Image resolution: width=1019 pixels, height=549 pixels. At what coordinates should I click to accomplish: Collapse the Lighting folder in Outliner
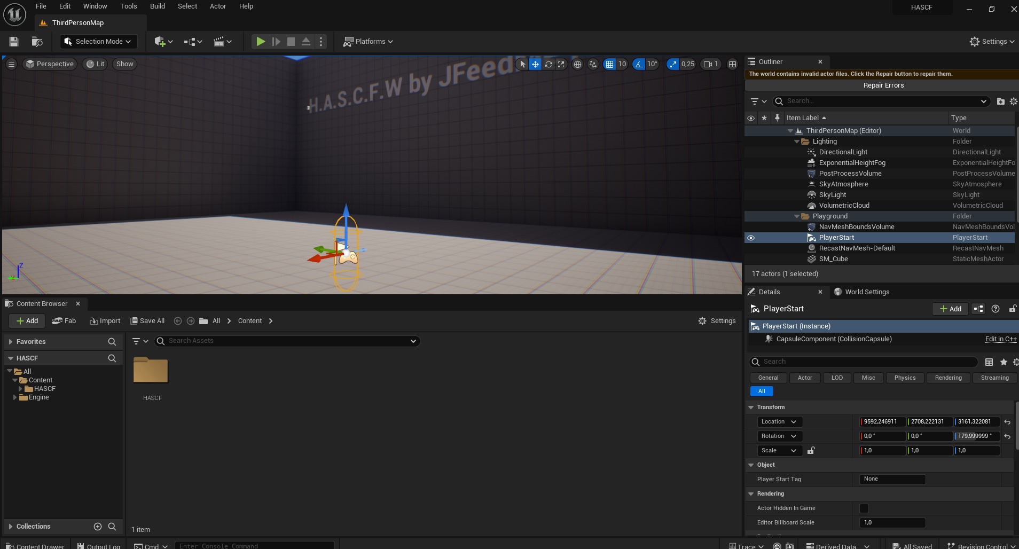pyautogui.click(x=797, y=142)
